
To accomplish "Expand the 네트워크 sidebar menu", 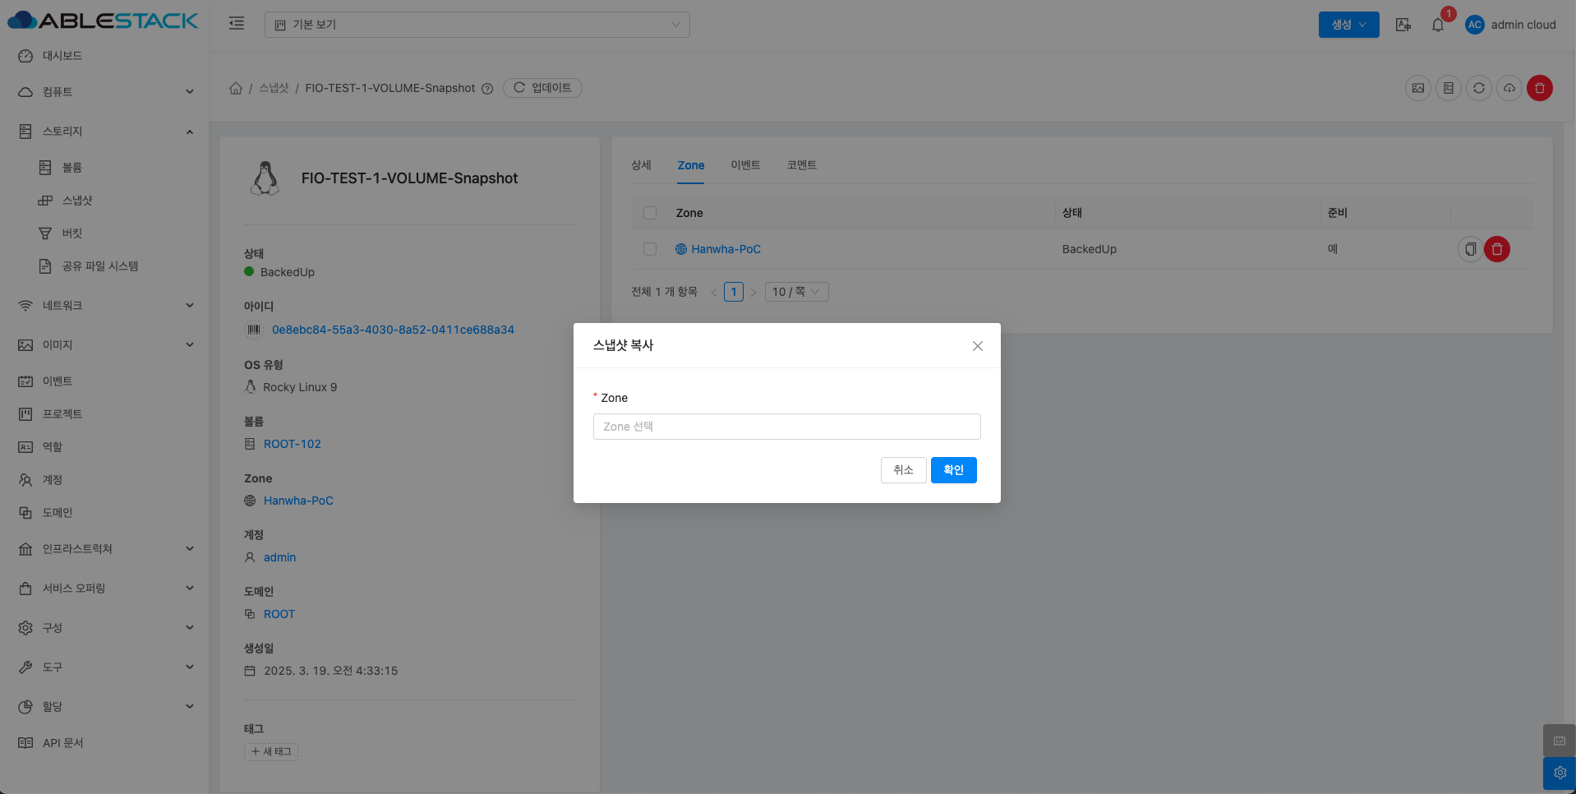I will pos(107,306).
